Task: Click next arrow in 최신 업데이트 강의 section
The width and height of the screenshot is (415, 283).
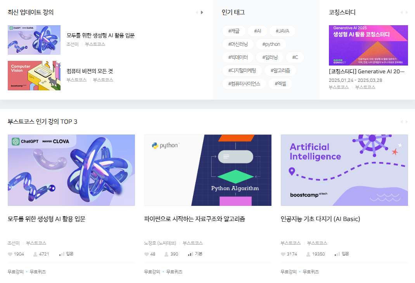Action: [x=202, y=12]
